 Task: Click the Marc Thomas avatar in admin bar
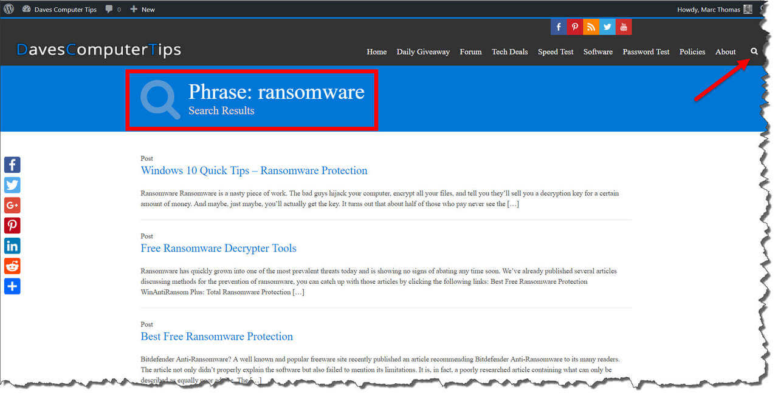pos(748,9)
